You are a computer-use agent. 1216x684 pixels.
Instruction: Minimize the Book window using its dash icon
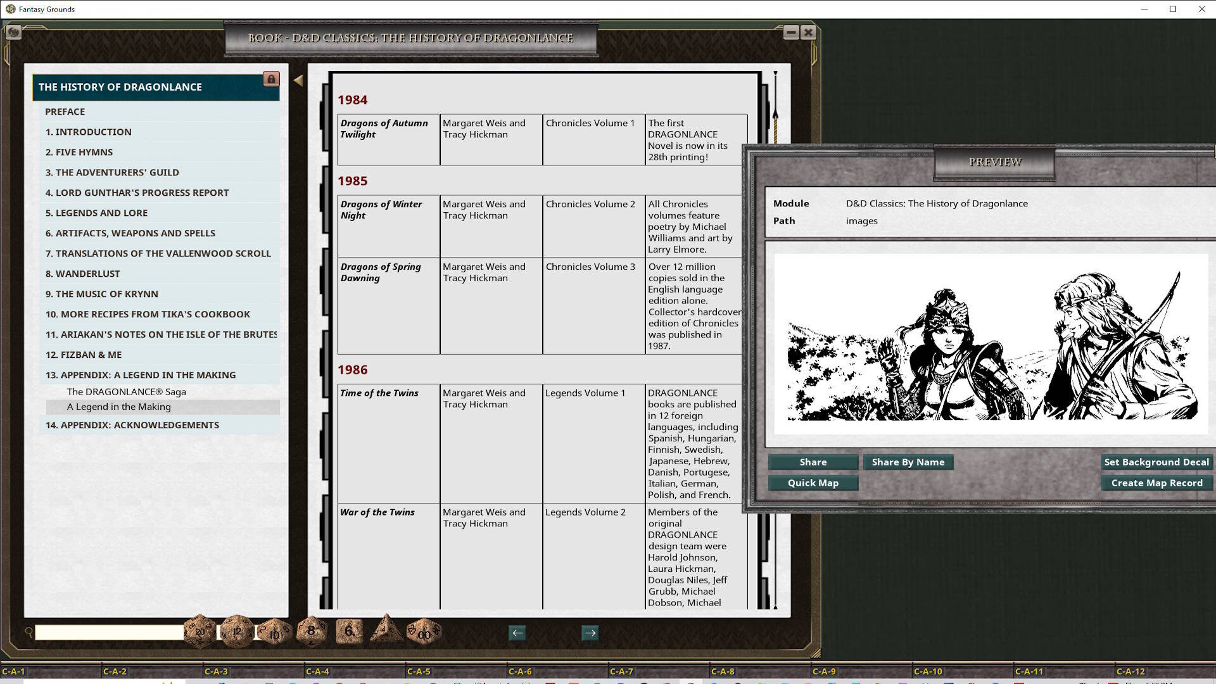pyautogui.click(x=791, y=32)
